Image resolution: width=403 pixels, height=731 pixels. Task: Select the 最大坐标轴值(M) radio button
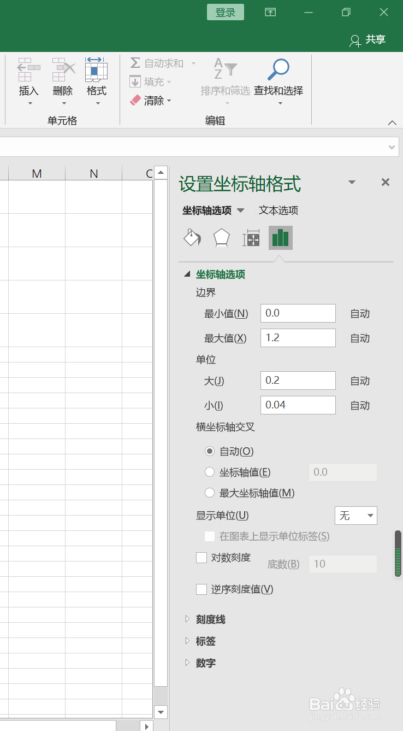tap(210, 493)
